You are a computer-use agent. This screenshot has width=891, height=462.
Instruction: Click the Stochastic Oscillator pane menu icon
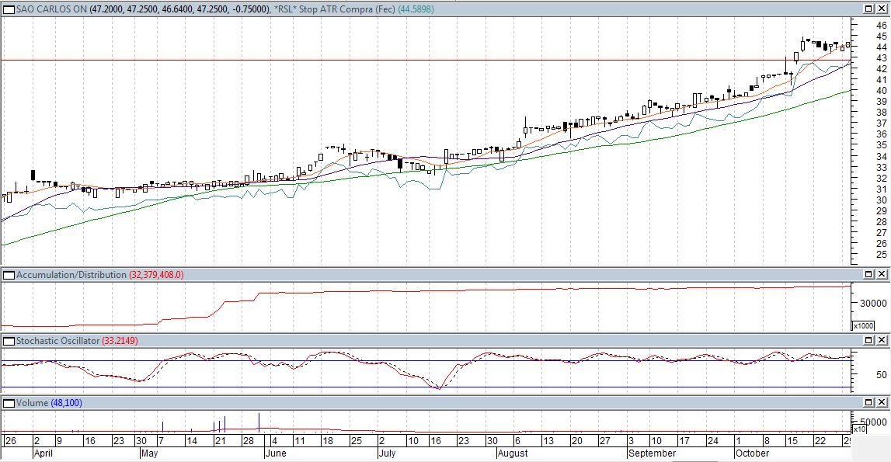pos(9,340)
